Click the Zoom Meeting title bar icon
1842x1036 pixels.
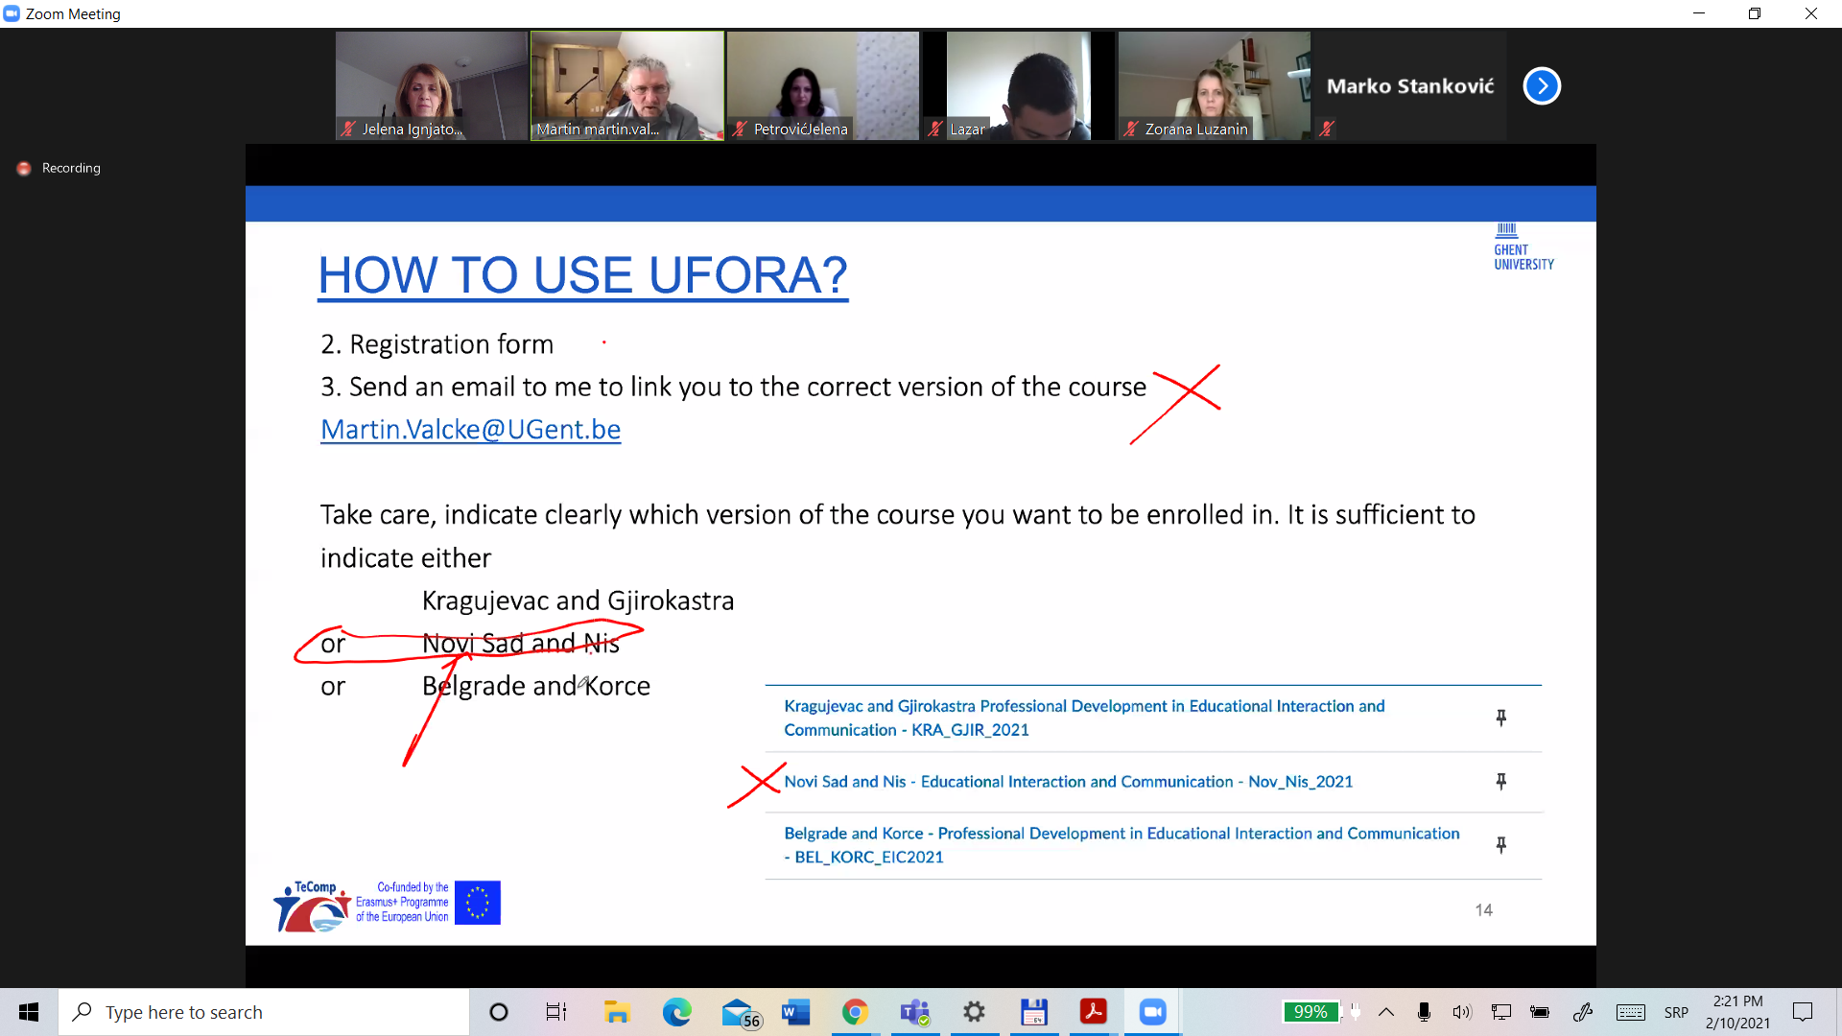tap(12, 13)
